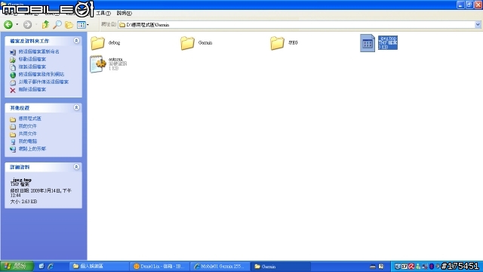The height and width of the screenshot is (272, 483).
Task: Open 共用文件 (Shared Documents) link
Action: (27, 134)
